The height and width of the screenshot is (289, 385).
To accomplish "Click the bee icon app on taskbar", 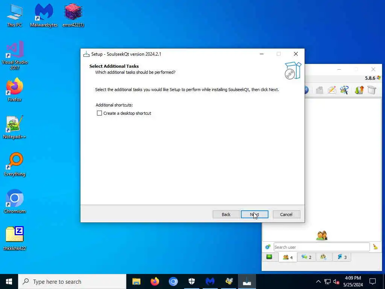I will click(229, 281).
